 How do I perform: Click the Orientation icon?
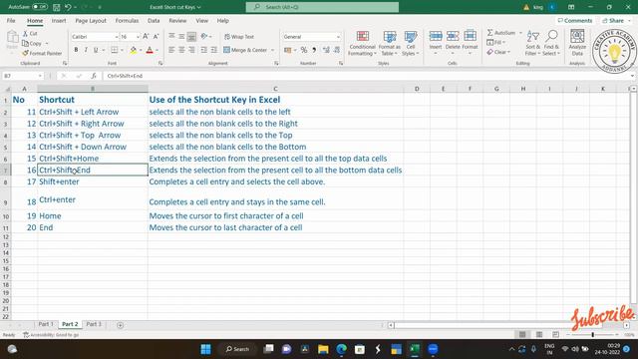coord(204,36)
